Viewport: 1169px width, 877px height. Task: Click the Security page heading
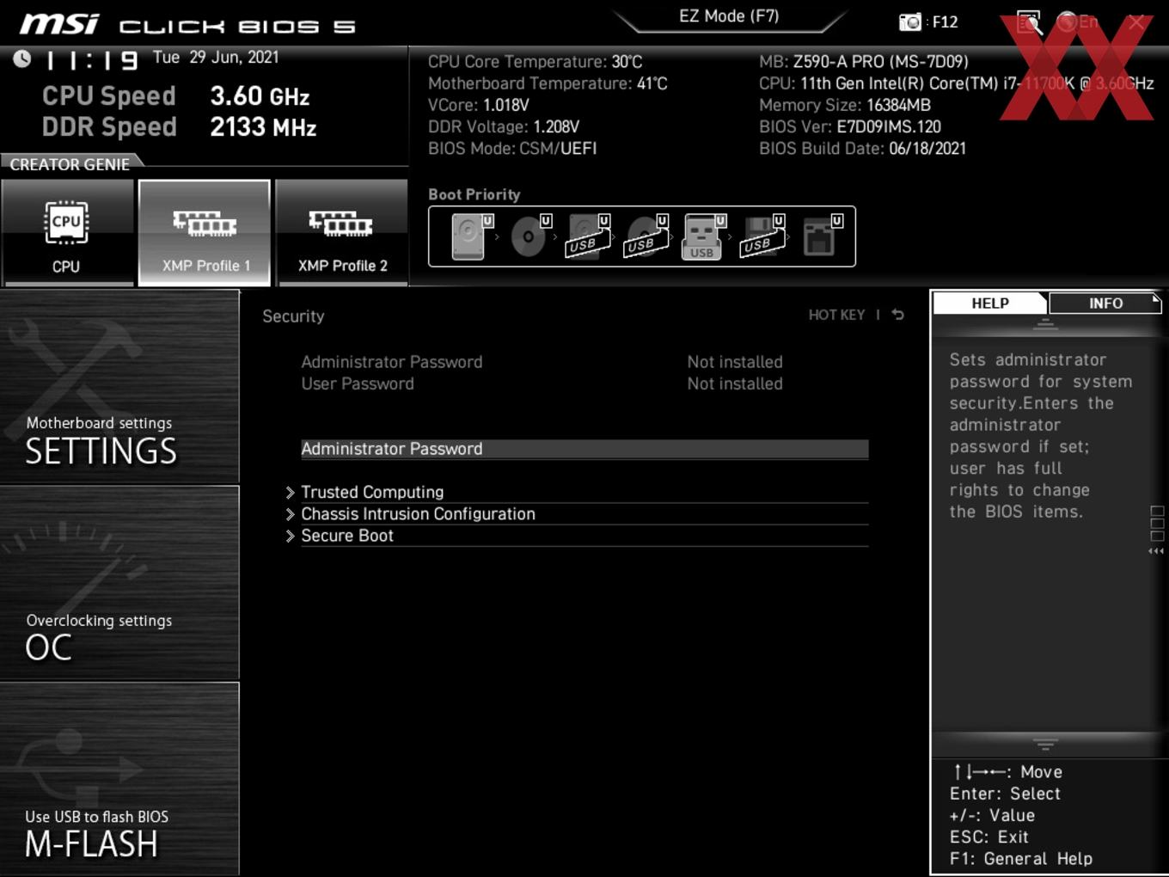pyautogui.click(x=293, y=316)
